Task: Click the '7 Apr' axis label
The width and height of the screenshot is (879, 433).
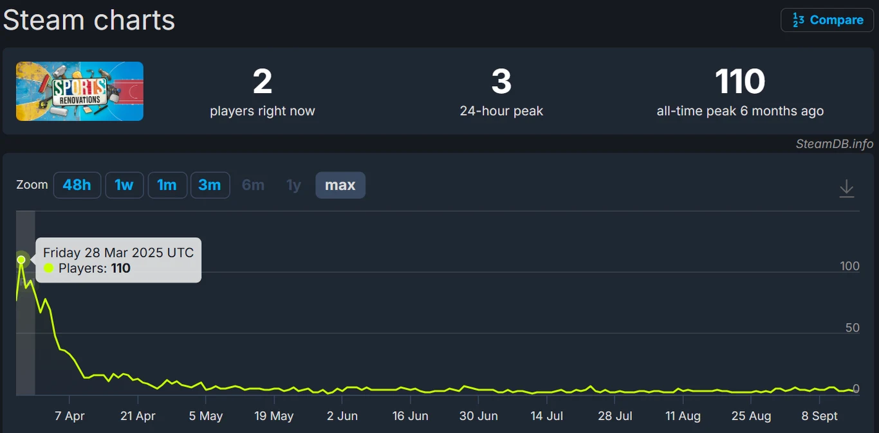Action: [69, 416]
